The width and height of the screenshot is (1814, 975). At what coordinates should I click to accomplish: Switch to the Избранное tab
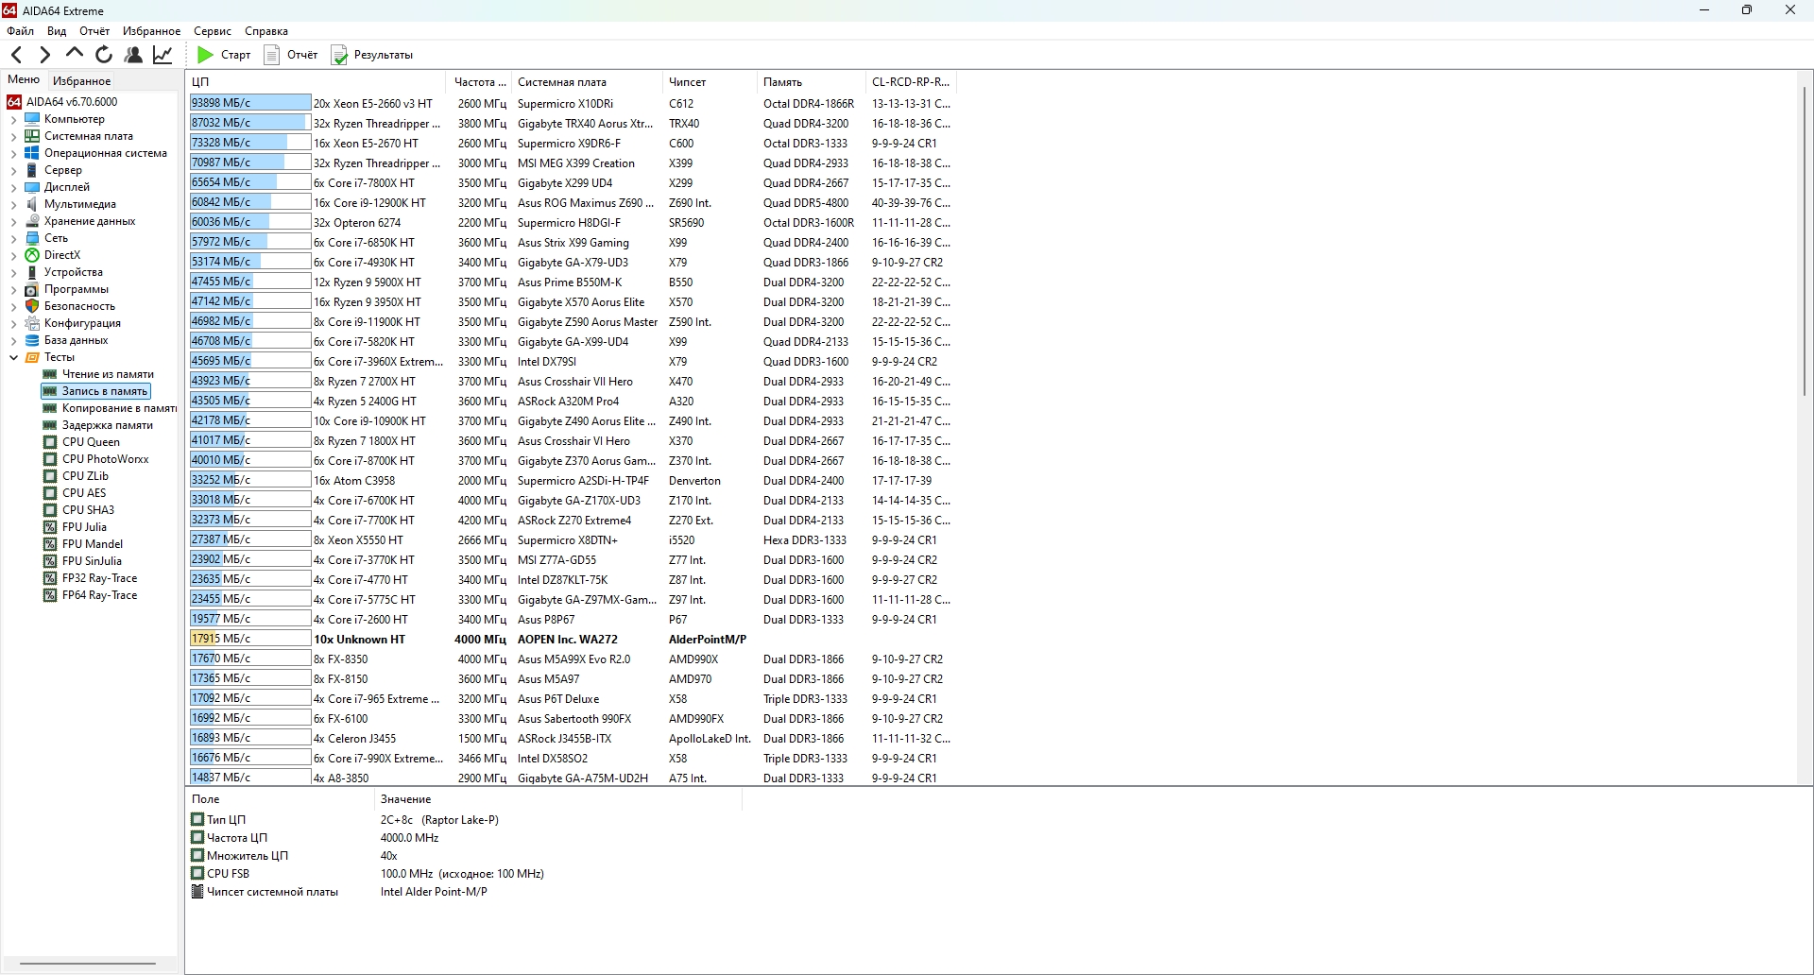82,81
